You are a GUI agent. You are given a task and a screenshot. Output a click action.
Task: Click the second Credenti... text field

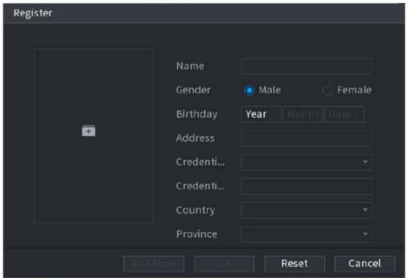coord(307,186)
